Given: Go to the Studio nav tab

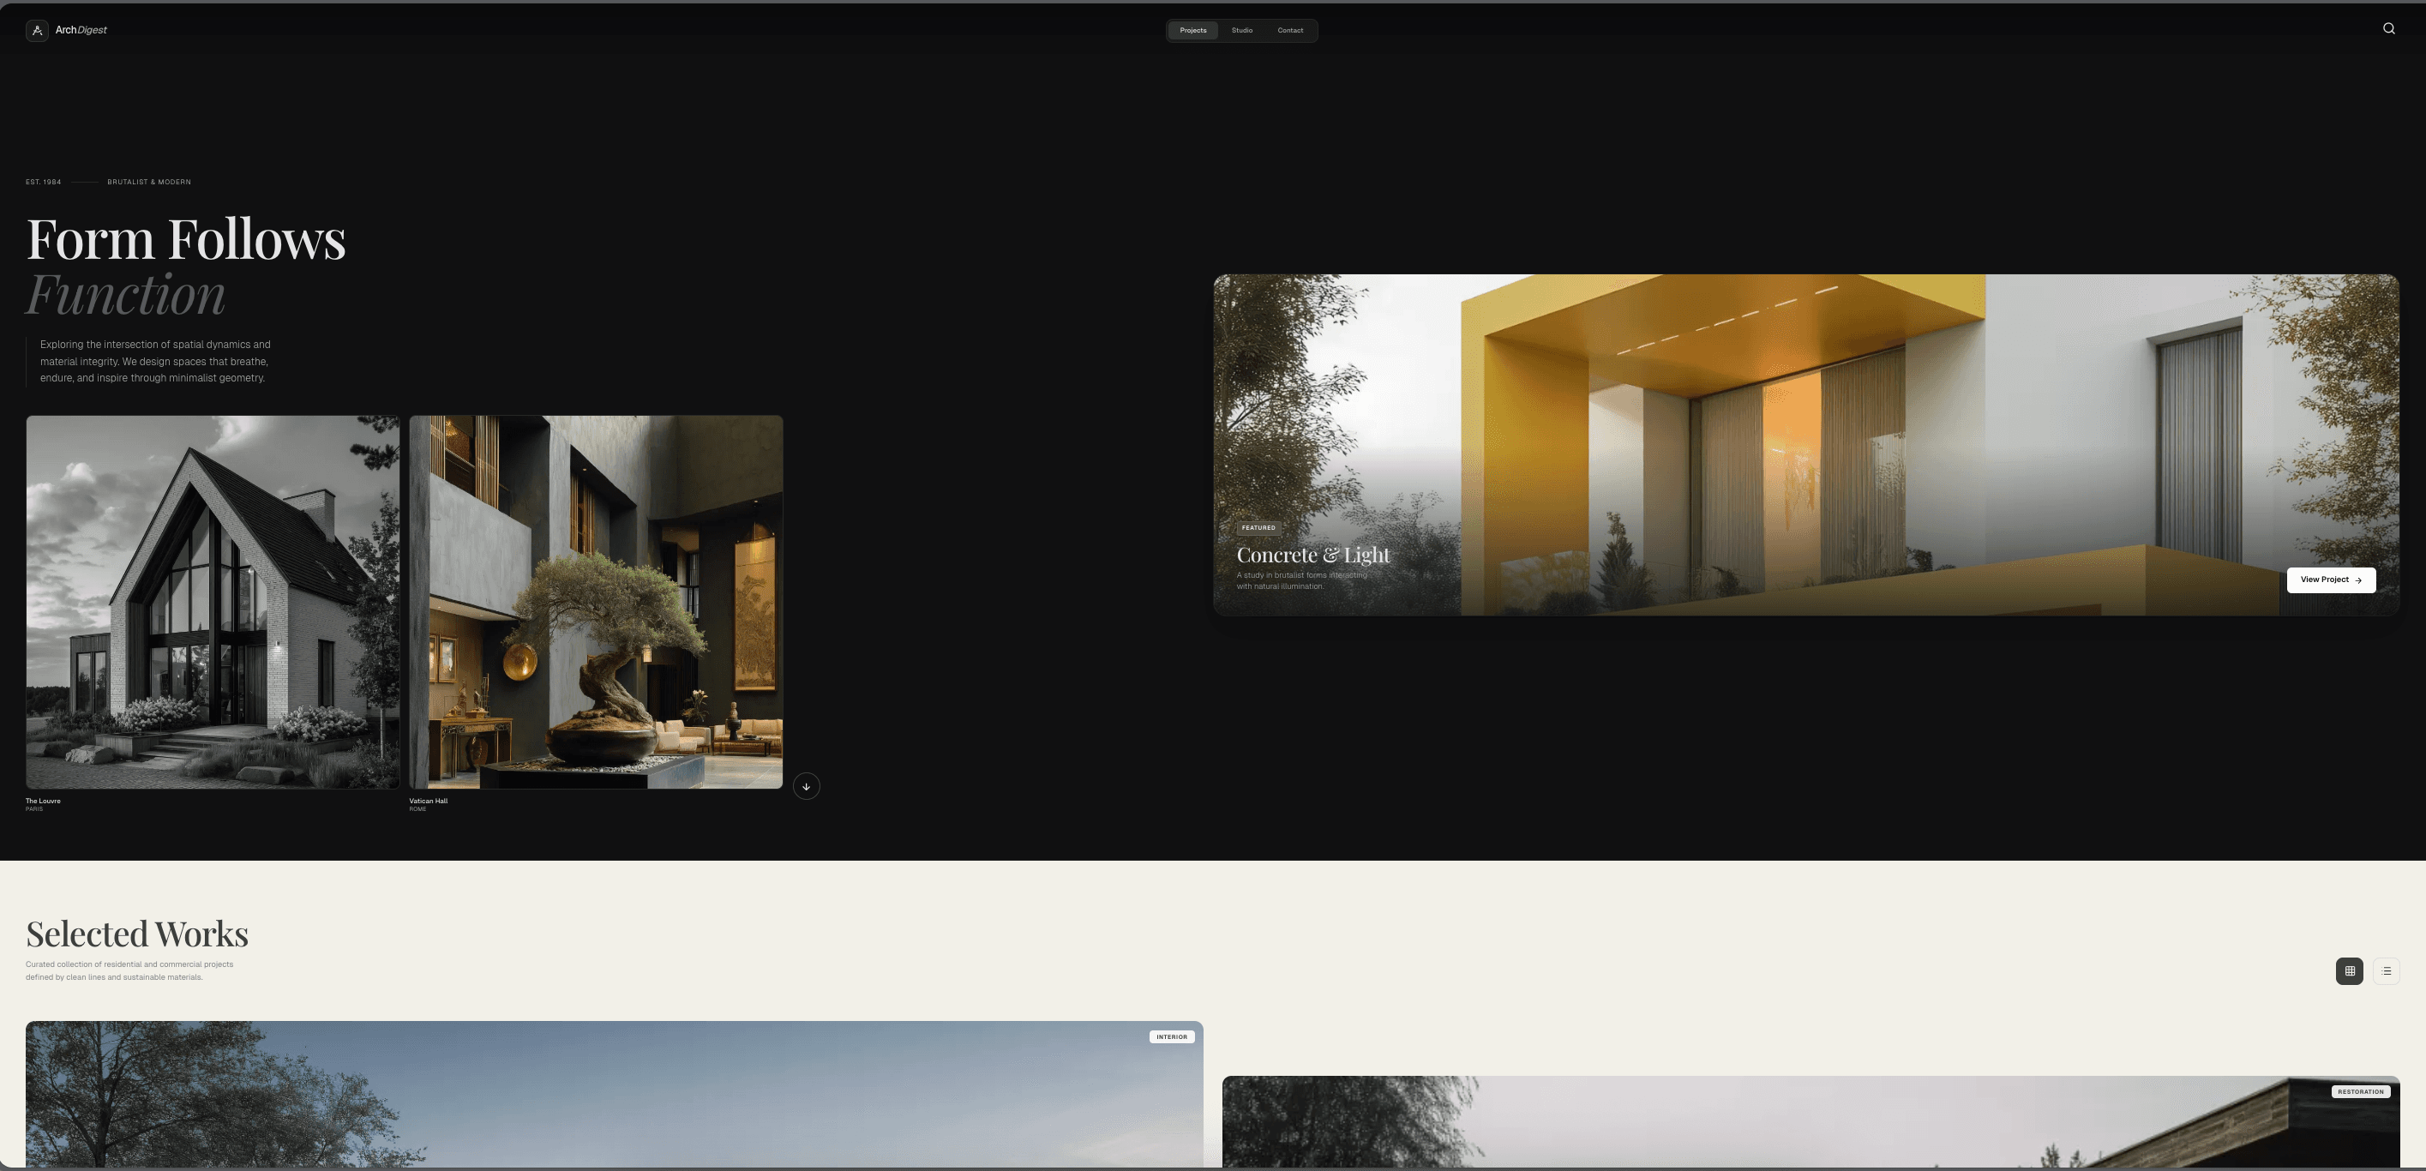Looking at the screenshot, I should 1241,30.
